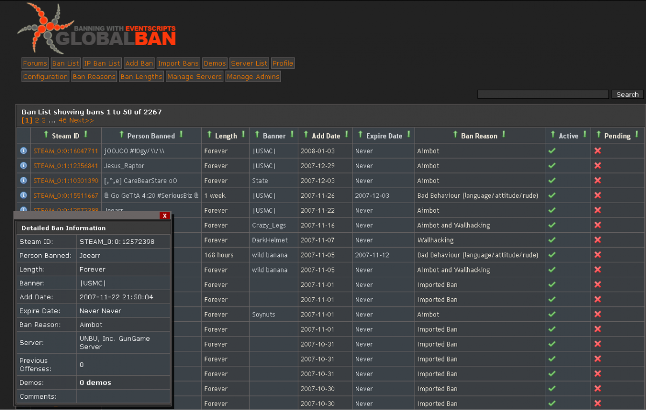
Task: Sort Steam ID column descending arrow
Action: click(x=86, y=134)
